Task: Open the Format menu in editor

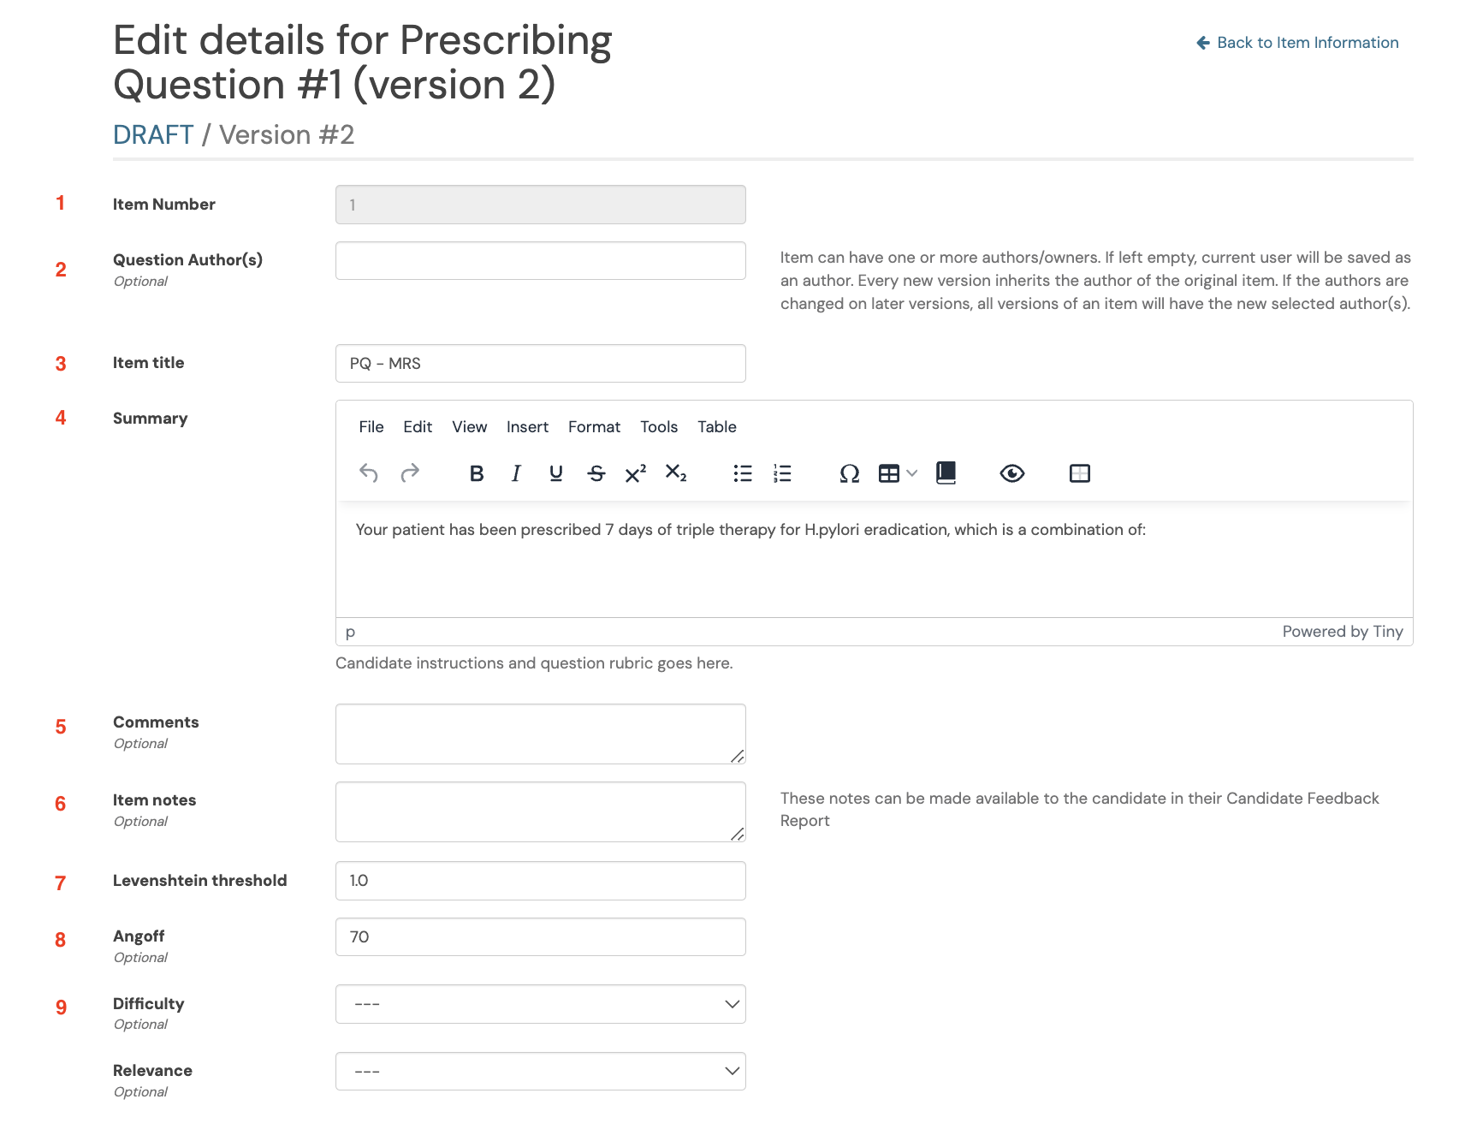Action: coord(594,427)
